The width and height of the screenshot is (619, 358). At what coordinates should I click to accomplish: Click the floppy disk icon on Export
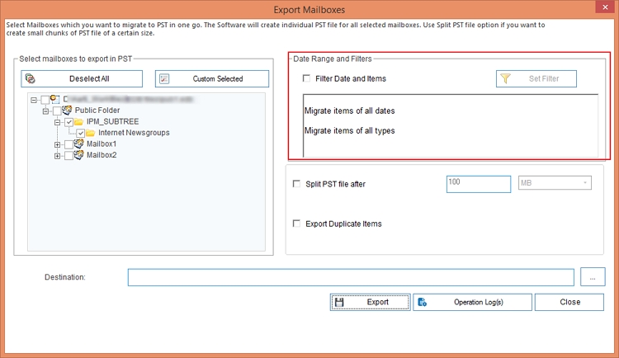tap(338, 302)
